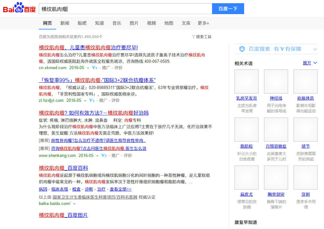Image resolution: width=324 pixels, height=229 pixels.
Task: Click the 评价 link for zl.hzdjyl.com
Action: 115,101
